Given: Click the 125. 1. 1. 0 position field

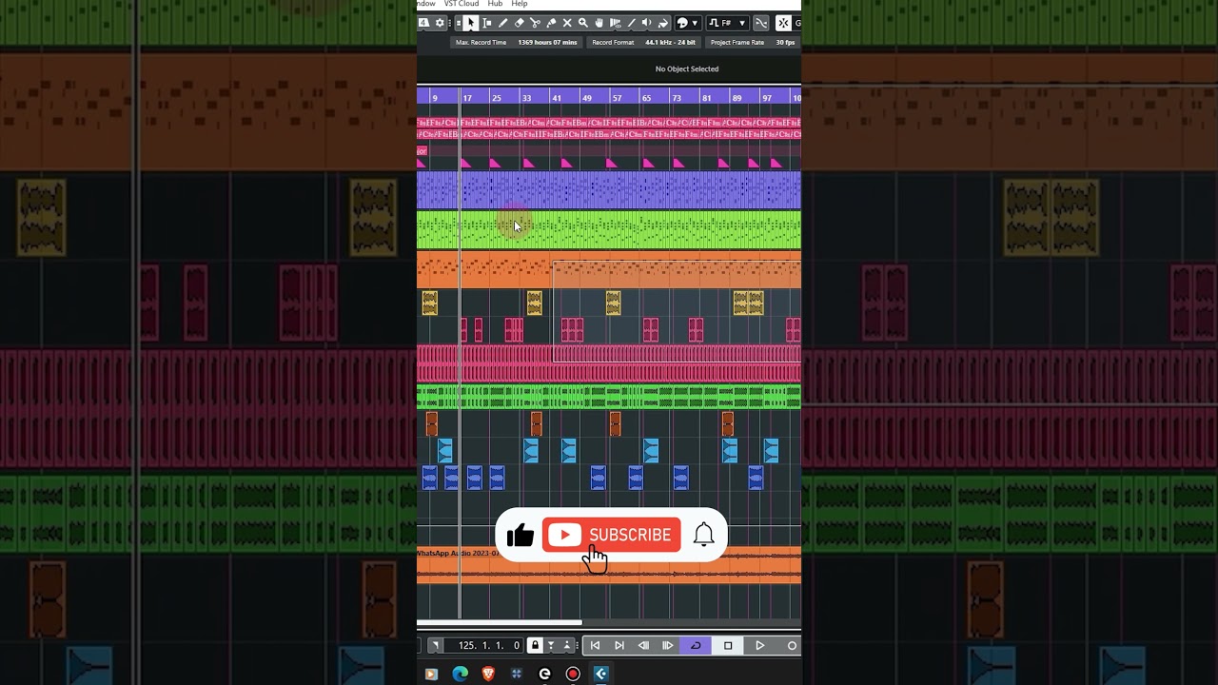Looking at the screenshot, I should 483,646.
